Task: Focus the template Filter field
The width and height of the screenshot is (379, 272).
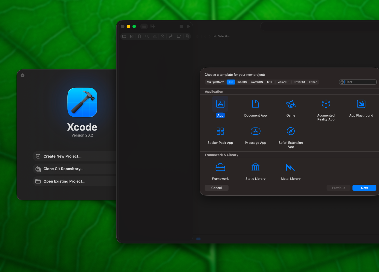Action: [x=358, y=82]
